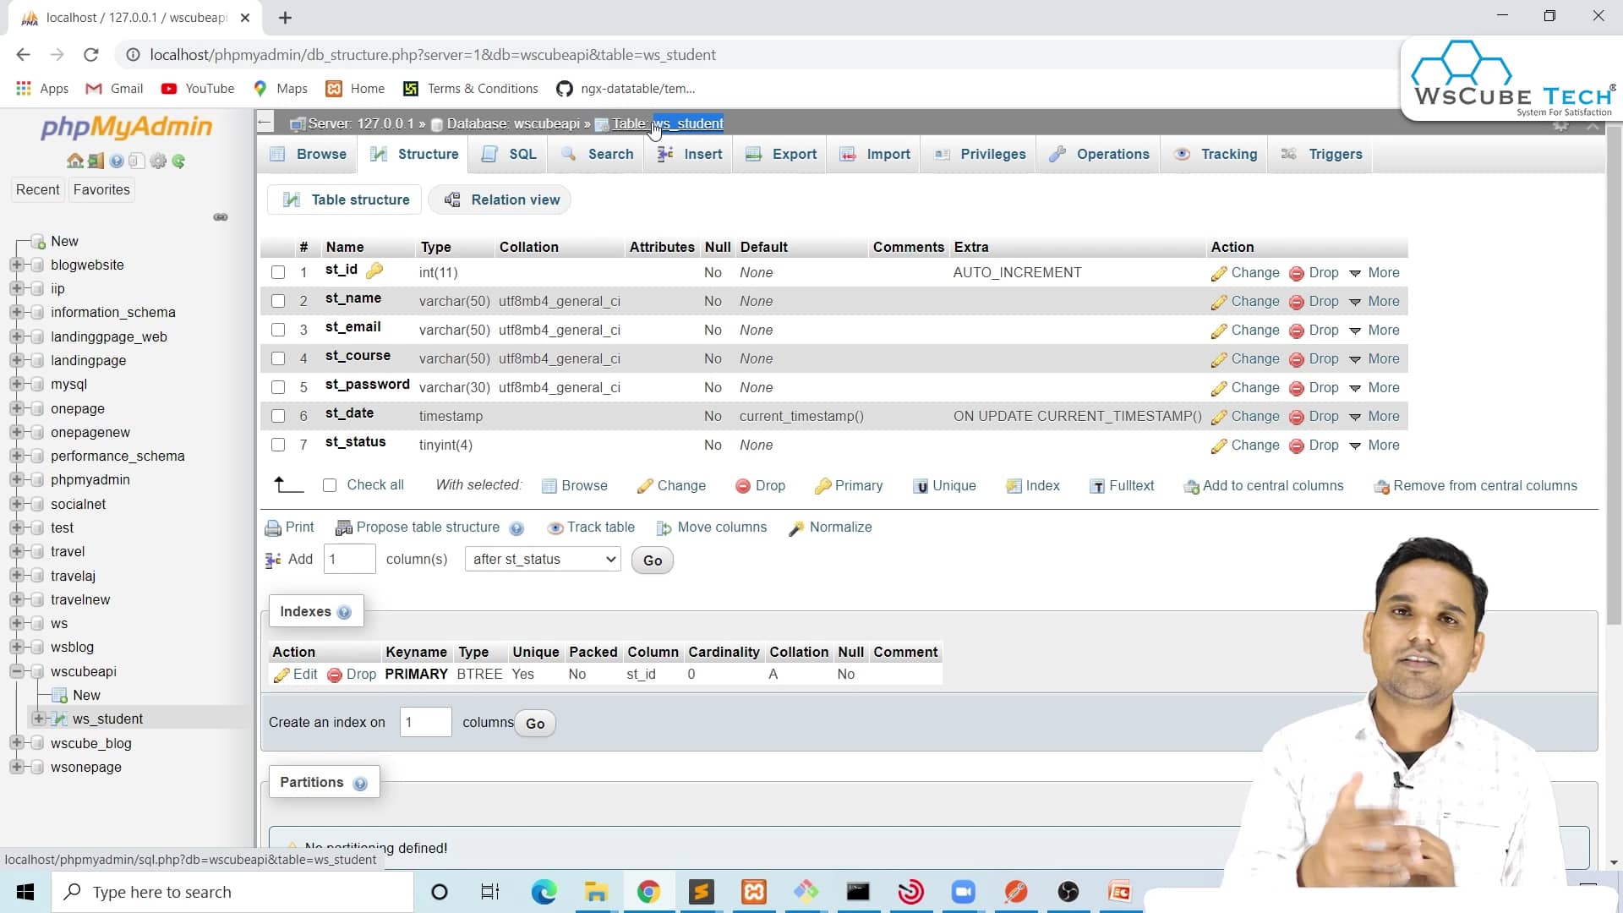Click the reload navigation panel icon

(x=178, y=161)
